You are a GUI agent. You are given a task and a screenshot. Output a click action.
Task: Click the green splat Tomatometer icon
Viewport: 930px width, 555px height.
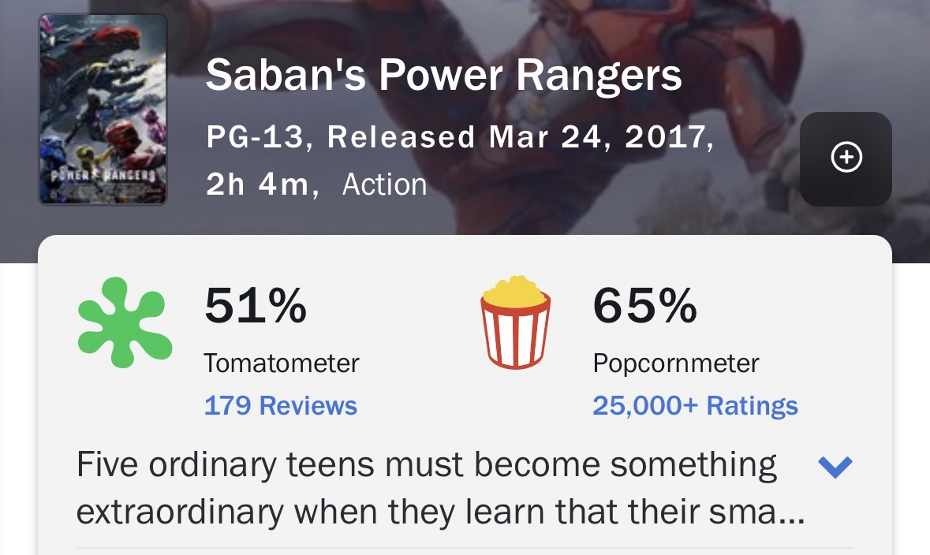coord(125,322)
